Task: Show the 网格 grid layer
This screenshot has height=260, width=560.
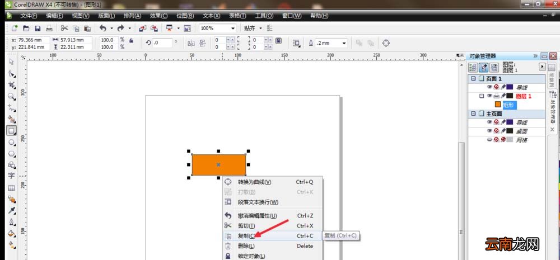Action: click(489, 140)
